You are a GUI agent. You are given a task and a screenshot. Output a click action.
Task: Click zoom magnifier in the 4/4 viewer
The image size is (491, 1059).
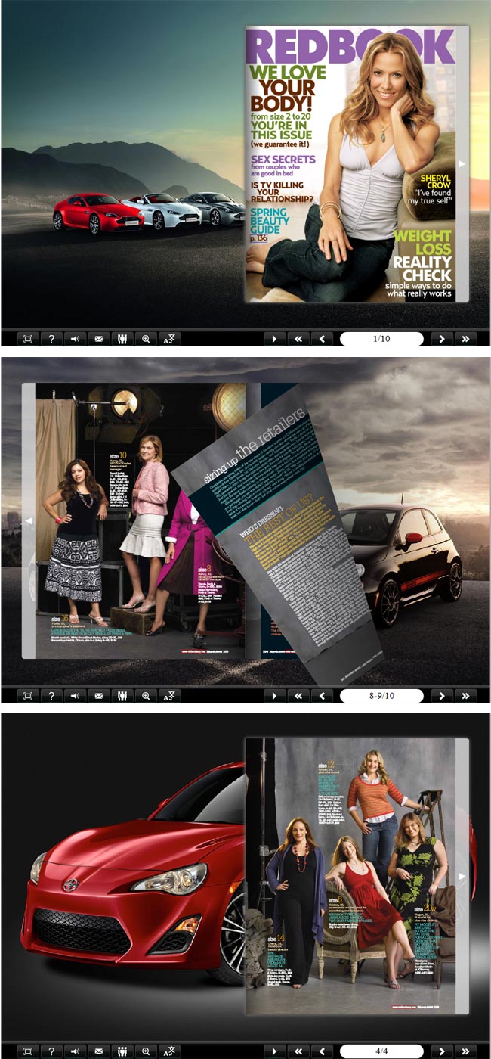tap(145, 1051)
